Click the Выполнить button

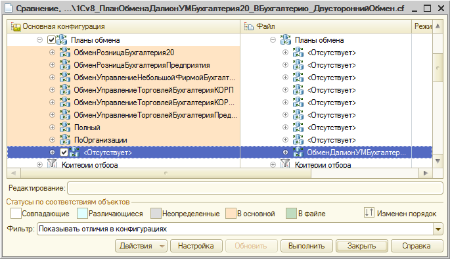306,246
